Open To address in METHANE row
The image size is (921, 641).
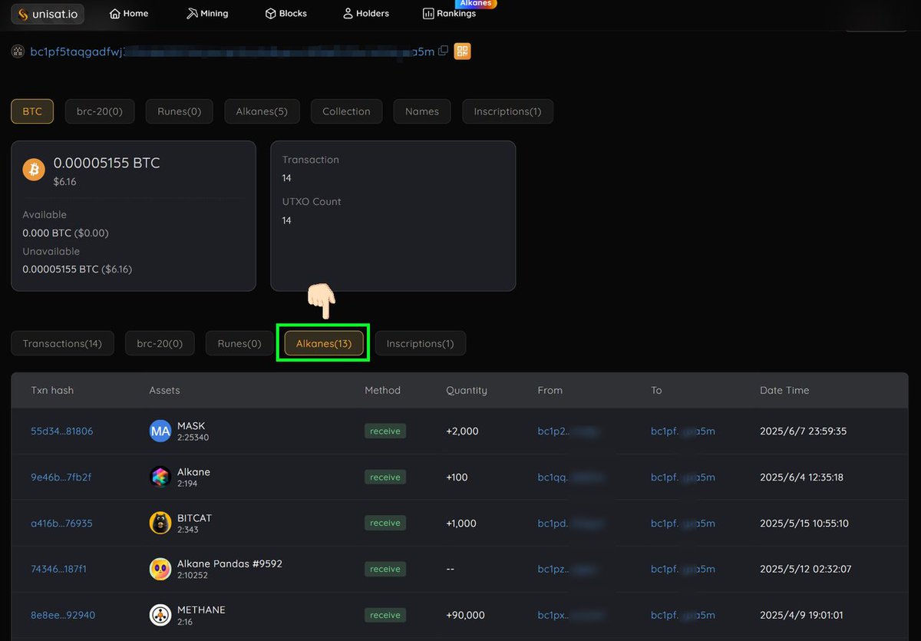pyautogui.click(x=683, y=615)
